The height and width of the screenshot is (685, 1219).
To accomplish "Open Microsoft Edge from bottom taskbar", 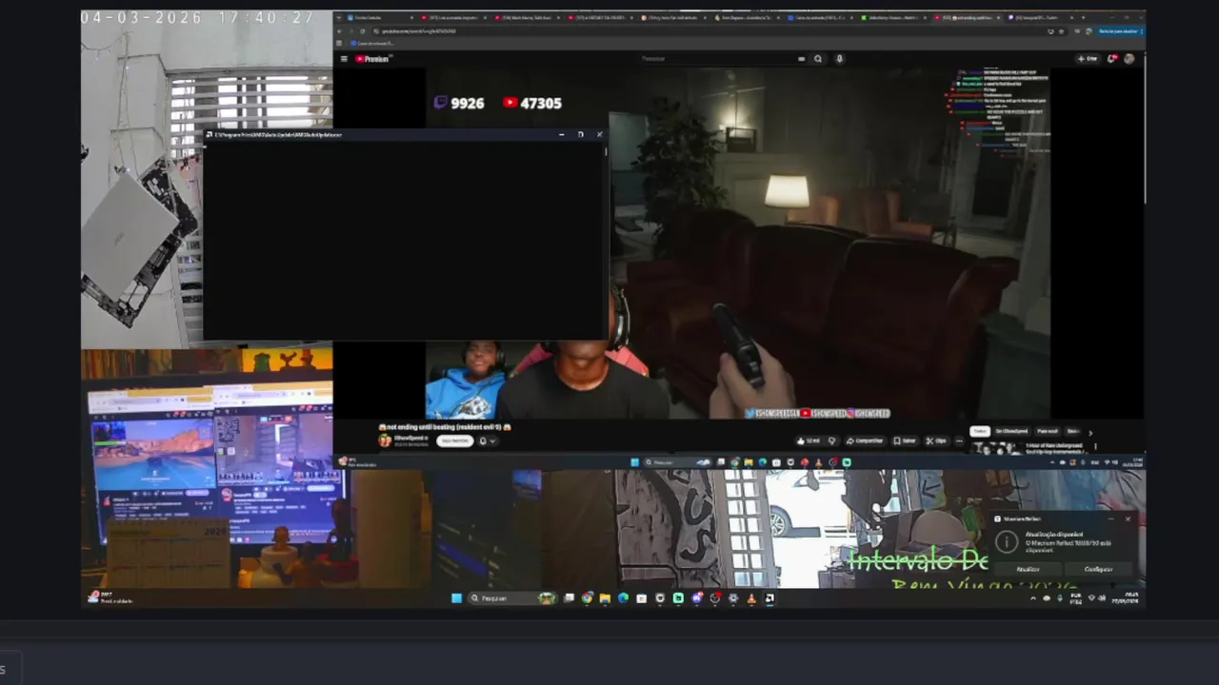I will click(623, 597).
